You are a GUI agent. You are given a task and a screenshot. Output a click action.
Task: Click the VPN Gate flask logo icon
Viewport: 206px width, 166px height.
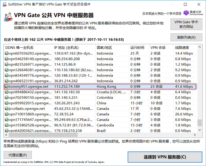(x=8, y=17)
